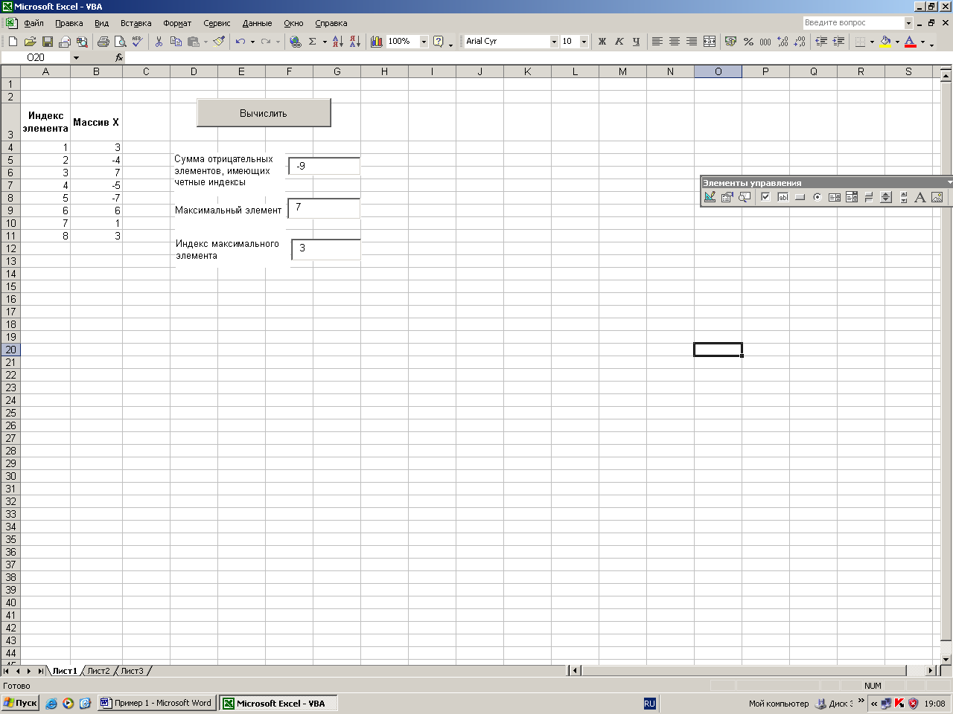Expand the Name Box dropdown

[76, 57]
